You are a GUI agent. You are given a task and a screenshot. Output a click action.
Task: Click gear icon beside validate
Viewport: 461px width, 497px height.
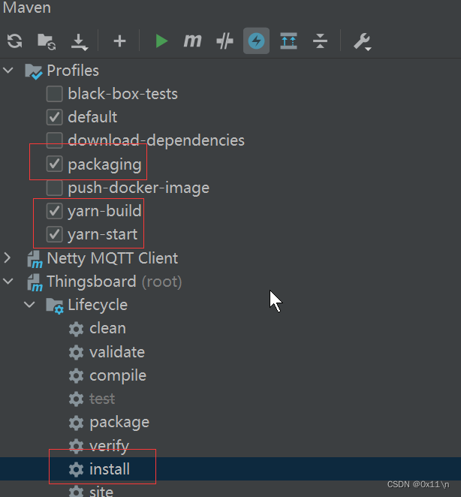click(x=76, y=352)
